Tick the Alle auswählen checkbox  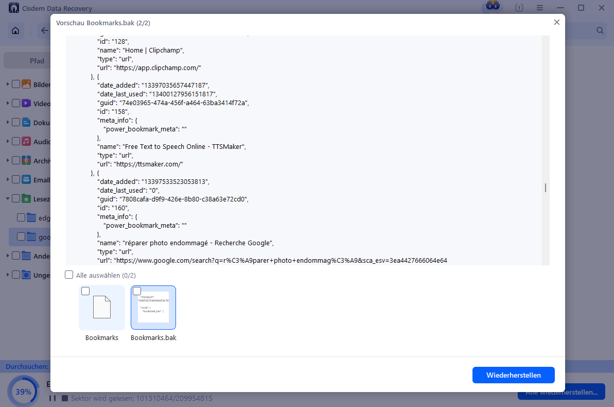(x=69, y=275)
